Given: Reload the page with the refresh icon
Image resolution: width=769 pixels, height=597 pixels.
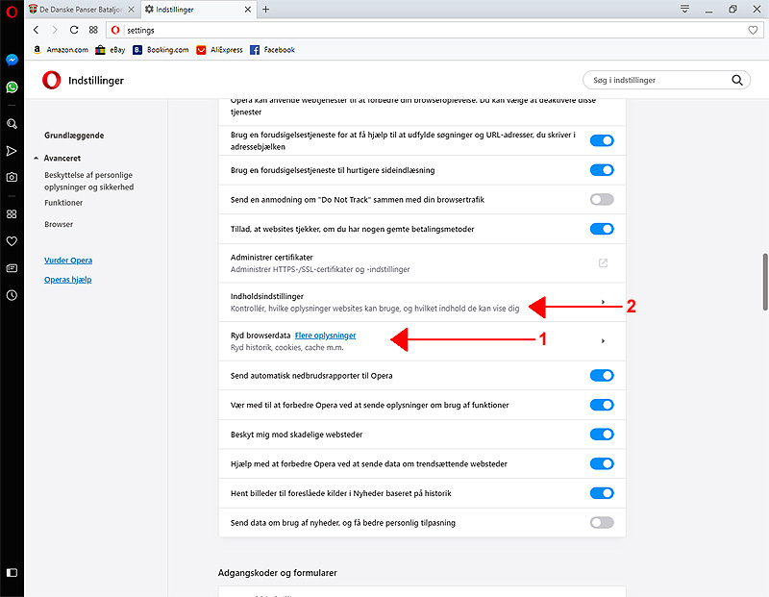Looking at the screenshot, I should tap(74, 30).
